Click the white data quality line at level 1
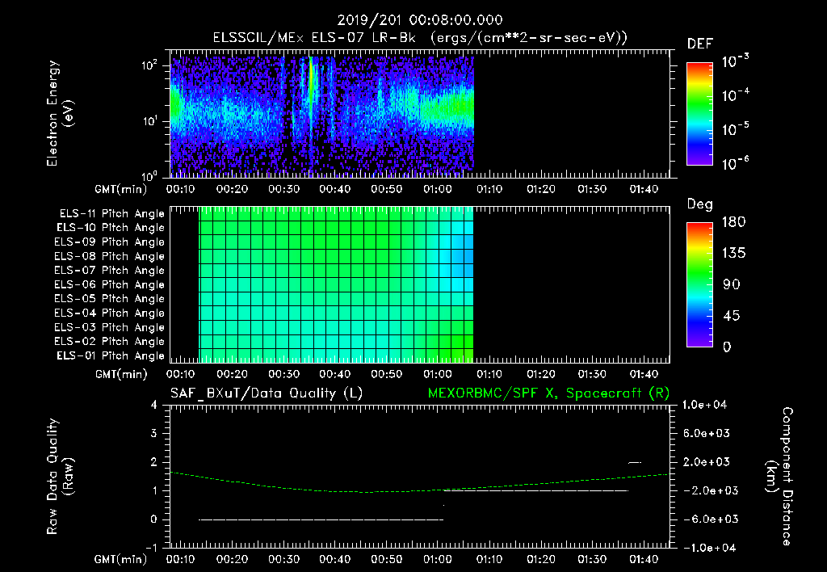The height and width of the screenshot is (572, 827). pos(536,490)
